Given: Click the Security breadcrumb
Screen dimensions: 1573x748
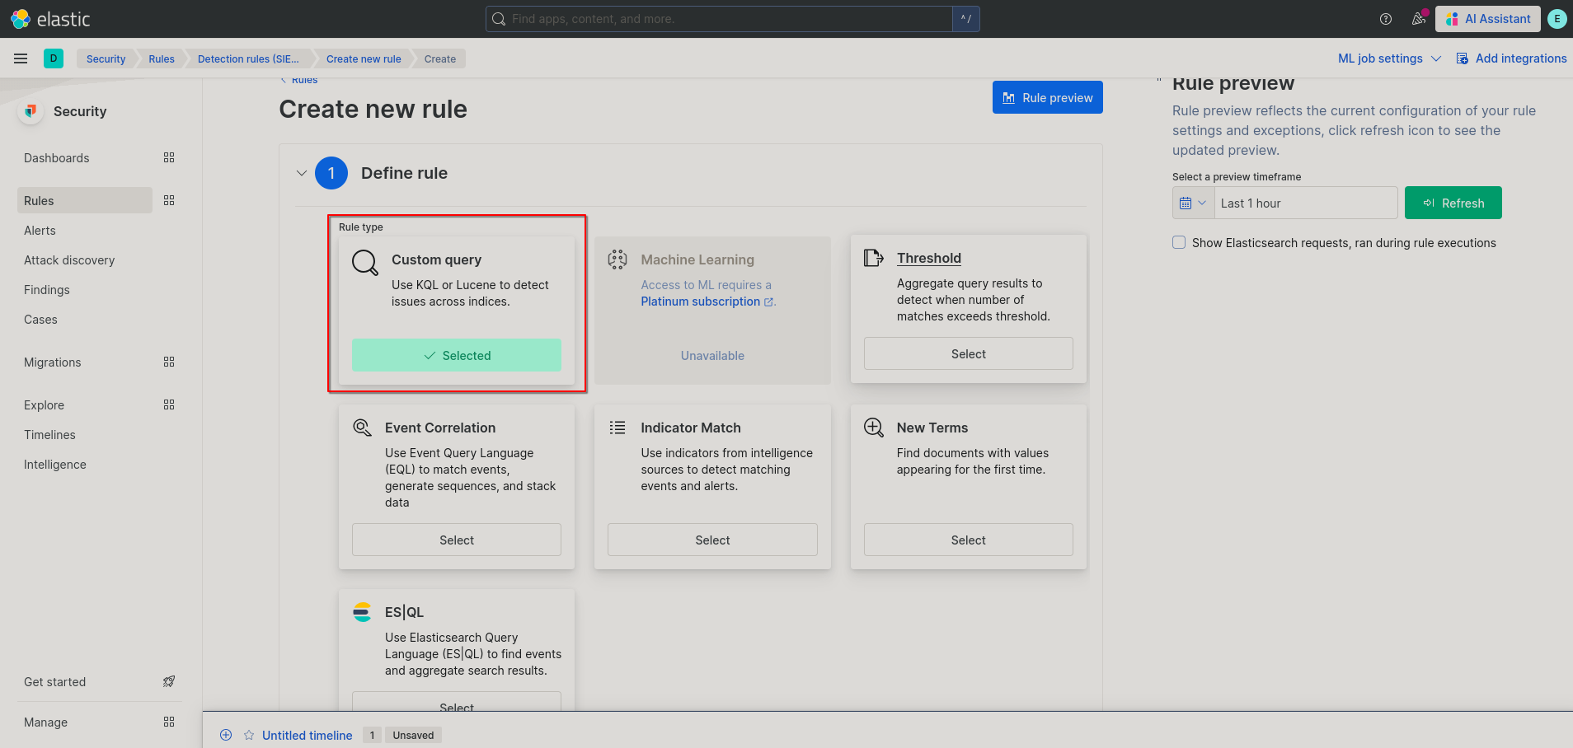Looking at the screenshot, I should pyautogui.click(x=106, y=58).
